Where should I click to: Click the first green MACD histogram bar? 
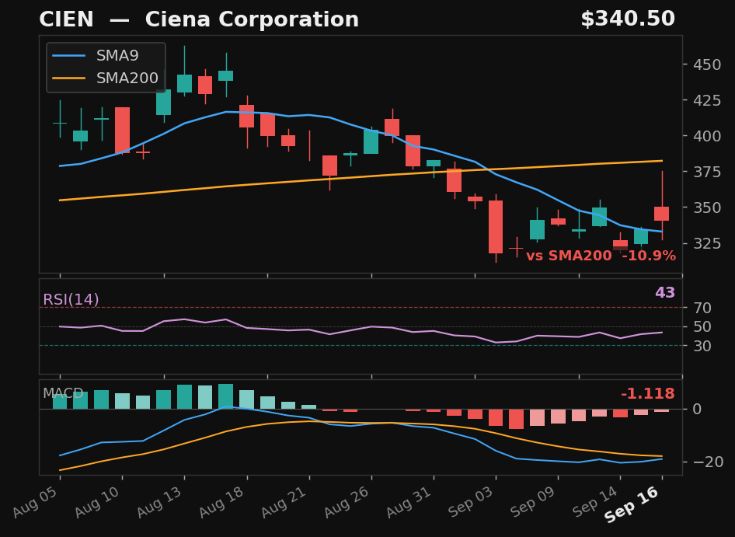click(x=60, y=402)
